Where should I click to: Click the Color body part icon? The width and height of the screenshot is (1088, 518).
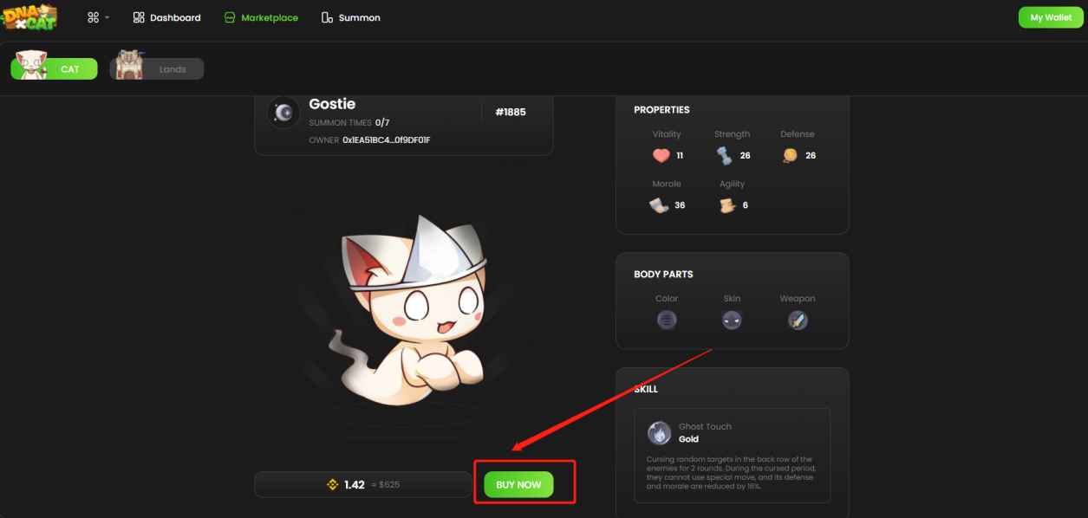click(x=667, y=321)
